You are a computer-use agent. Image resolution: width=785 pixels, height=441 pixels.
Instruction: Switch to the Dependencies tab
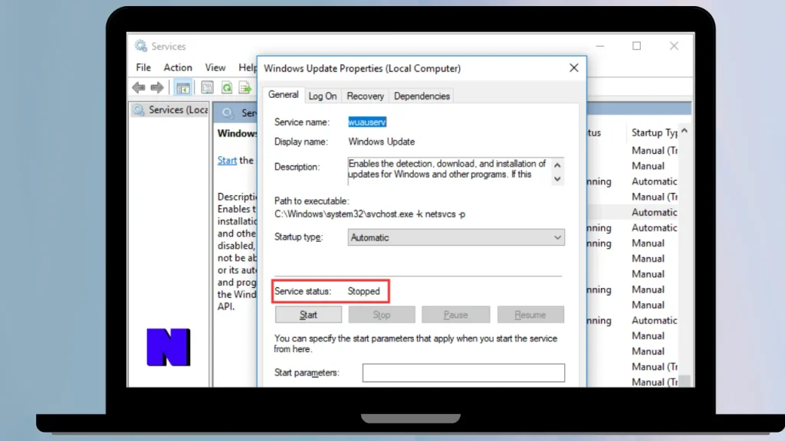422,96
